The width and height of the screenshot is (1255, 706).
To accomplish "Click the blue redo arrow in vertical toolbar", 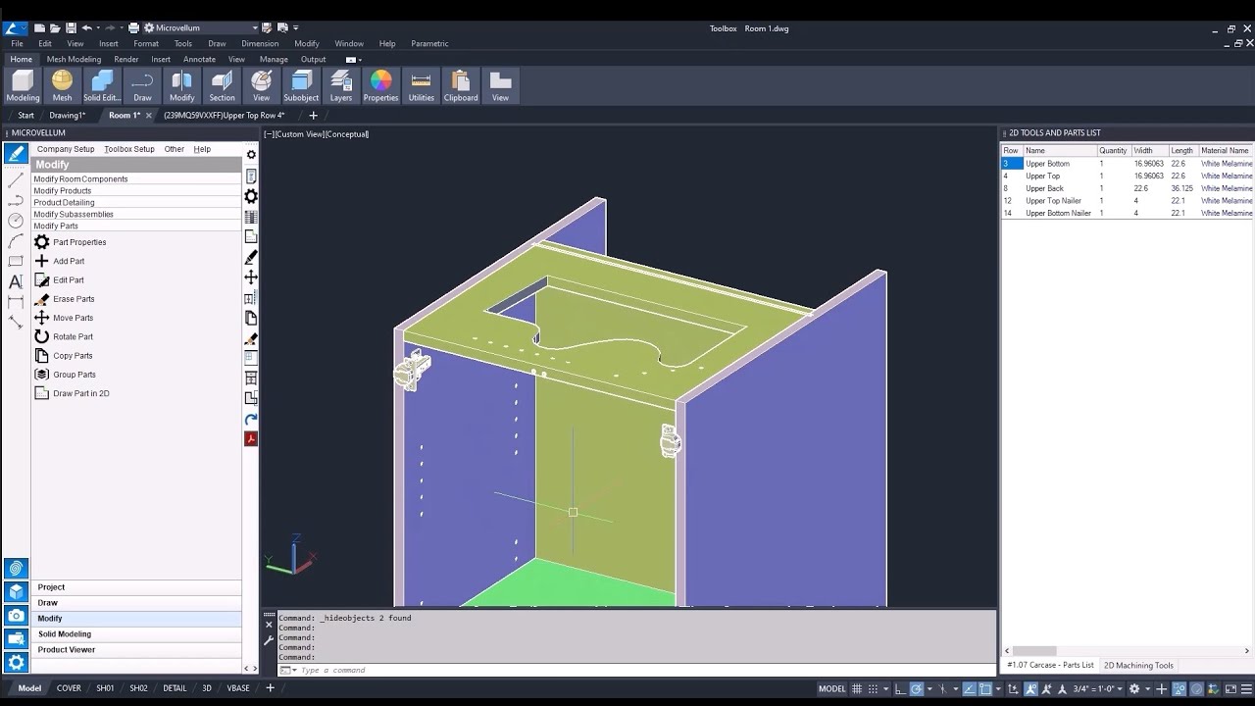I will pos(251,419).
